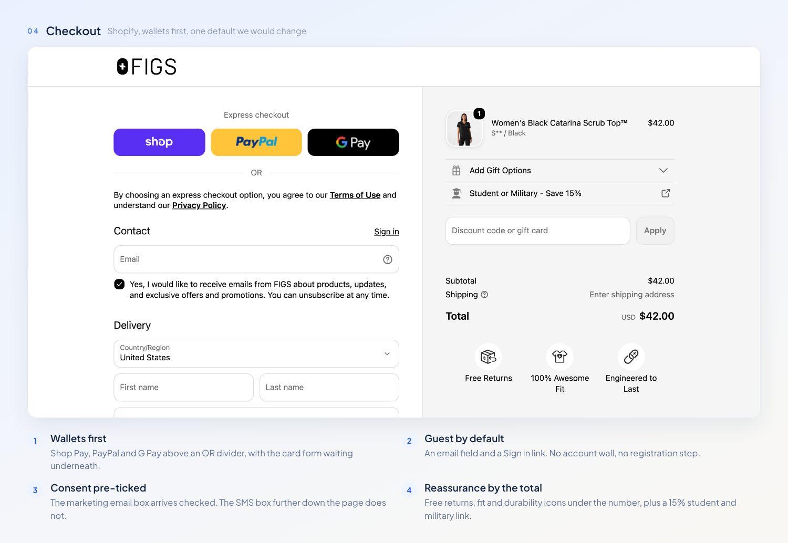The height and width of the screenshot is (543, 788).
Task: Click the email help question-mark icon
Action: (x=388, y=259)
